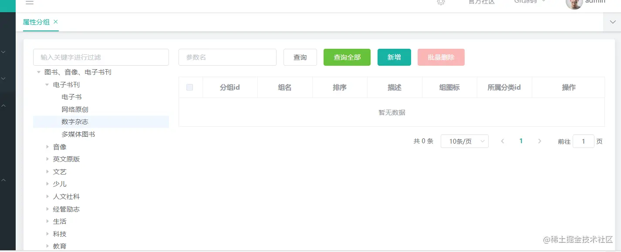This screenshot has width=621, height=252.
Task: Open the Git源码 dropdown in header
Action: pos(530,2)
